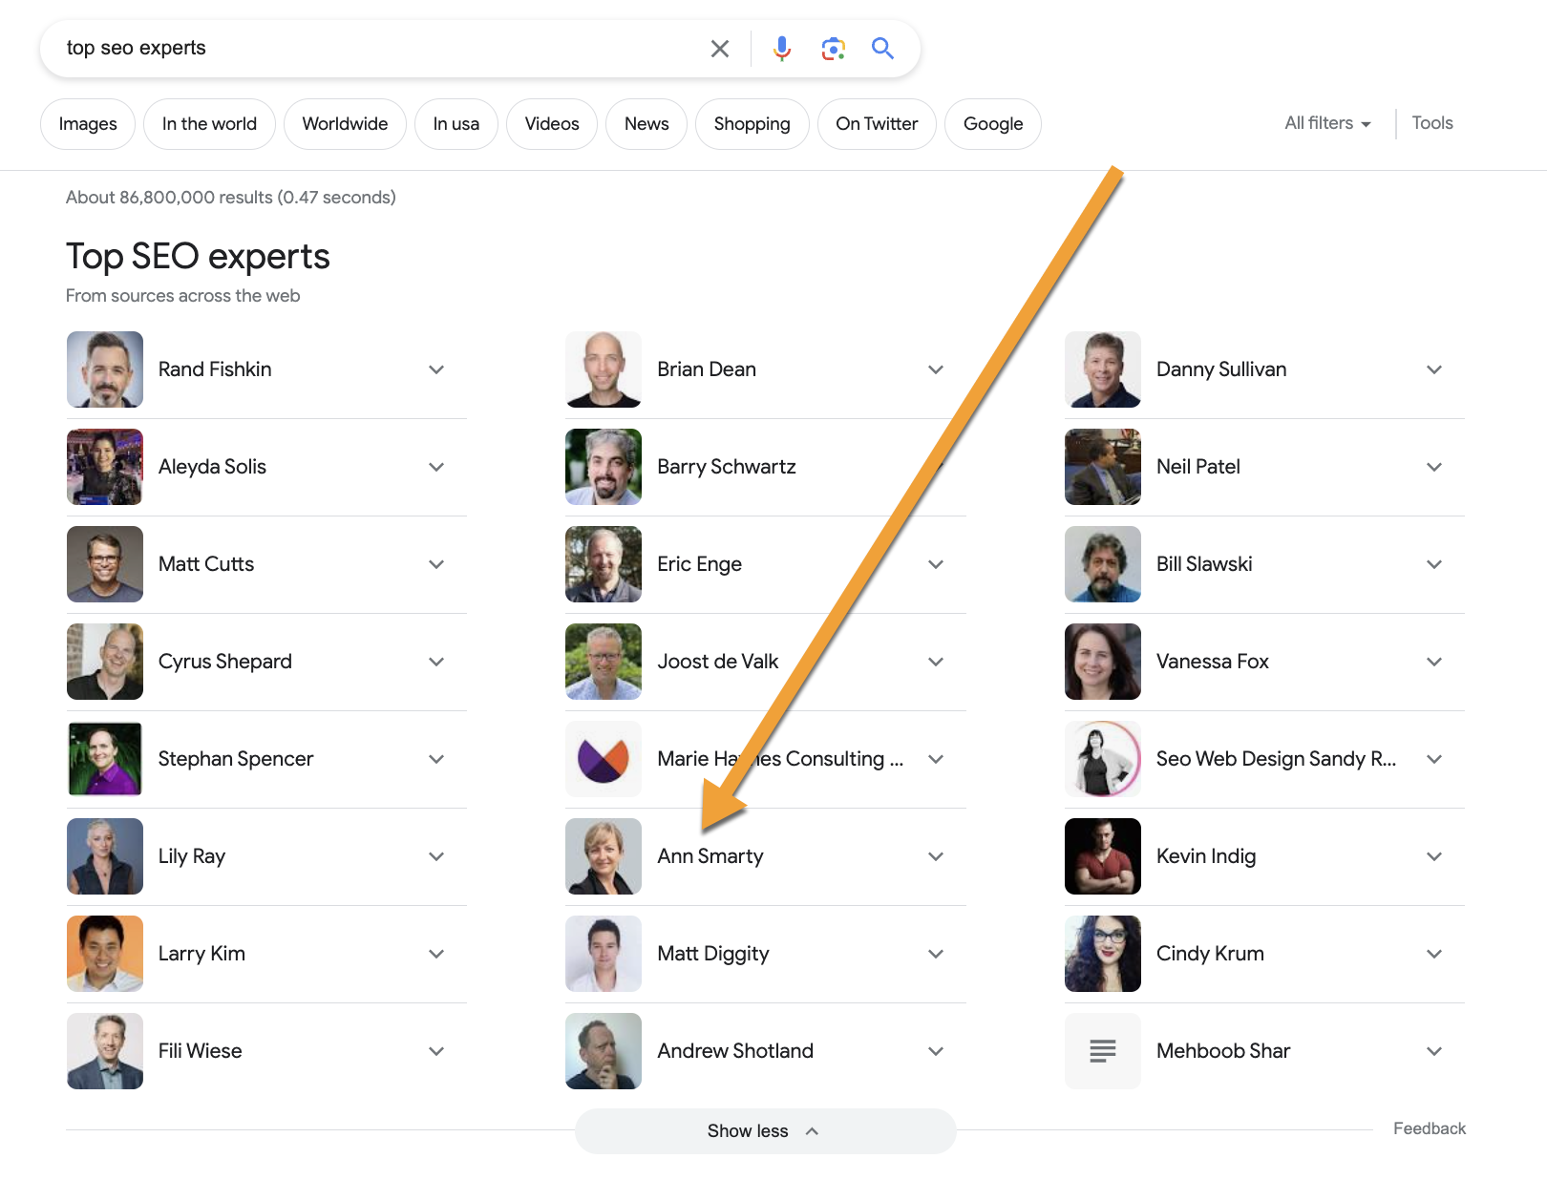Expand the Lily Ray entry chevron
The height and width of the screenshot is (1180, 1547).
click(436, 856)
